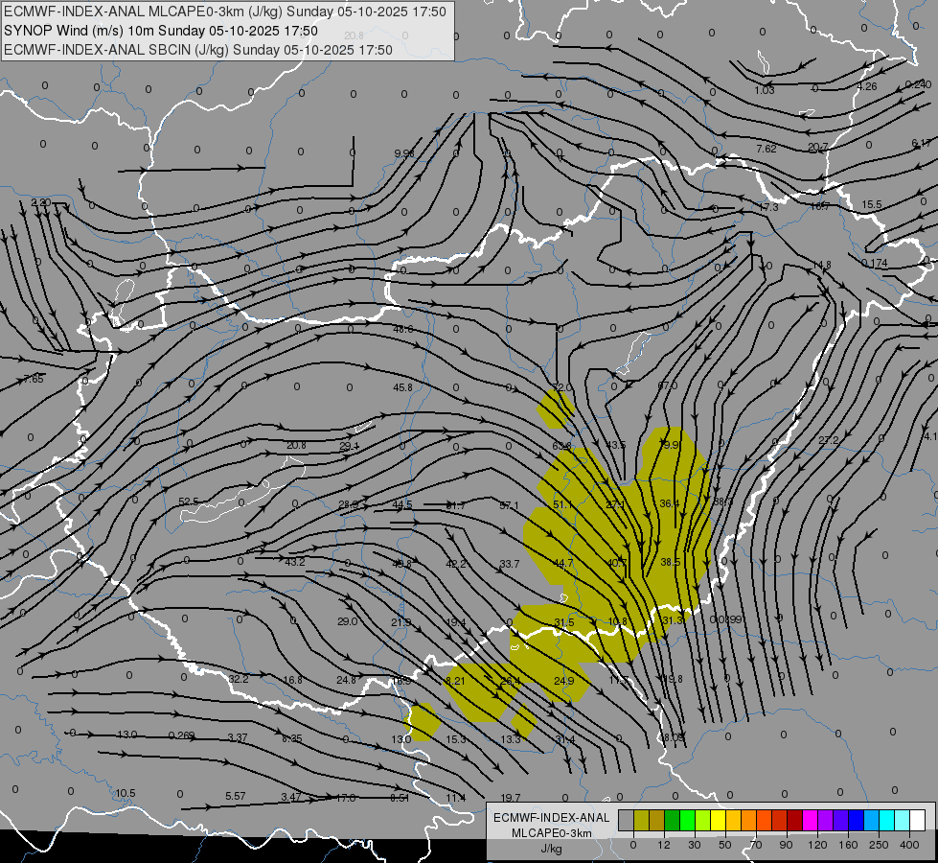Screen dimensions: 938x863
Task: Pick the dark green legend swatch
Action: coord(673,820)
